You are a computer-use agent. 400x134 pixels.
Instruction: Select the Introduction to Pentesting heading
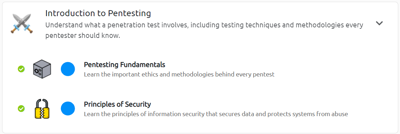(x=98, y=13)
